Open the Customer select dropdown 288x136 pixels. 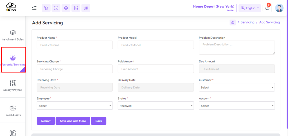click(x=237, y=87)
